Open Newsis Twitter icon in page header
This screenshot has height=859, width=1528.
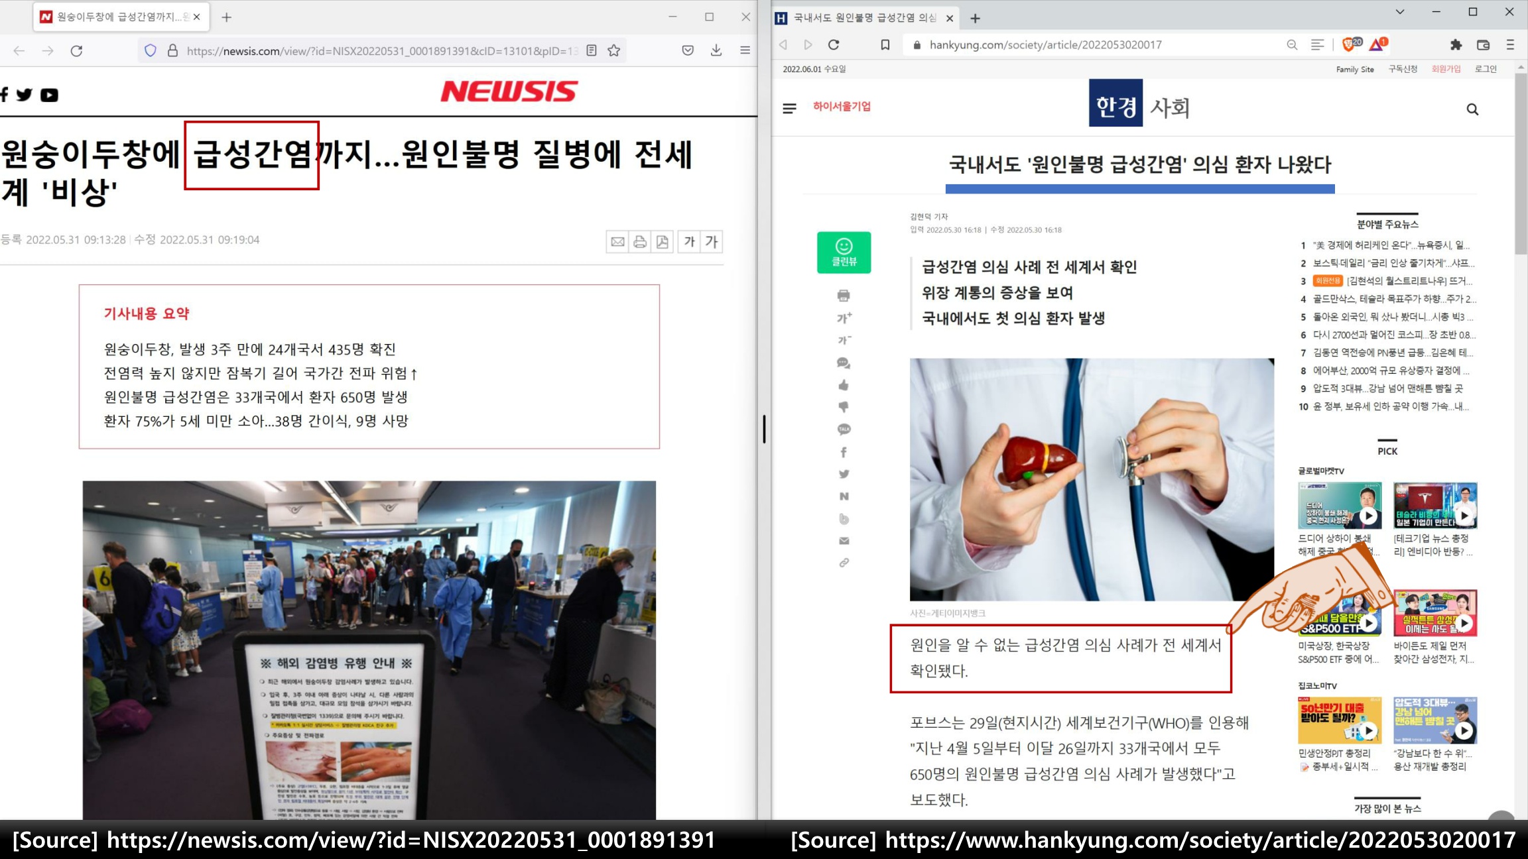point(25,95)
